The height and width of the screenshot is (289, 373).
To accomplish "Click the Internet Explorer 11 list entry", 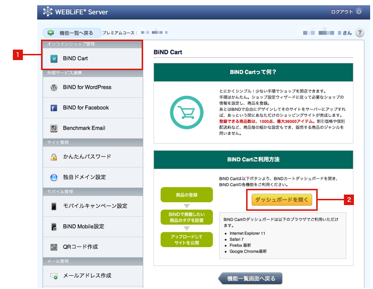I will [x=247, y=233].
